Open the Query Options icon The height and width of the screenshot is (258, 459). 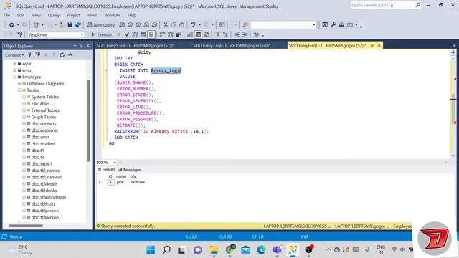click(143, 34)
